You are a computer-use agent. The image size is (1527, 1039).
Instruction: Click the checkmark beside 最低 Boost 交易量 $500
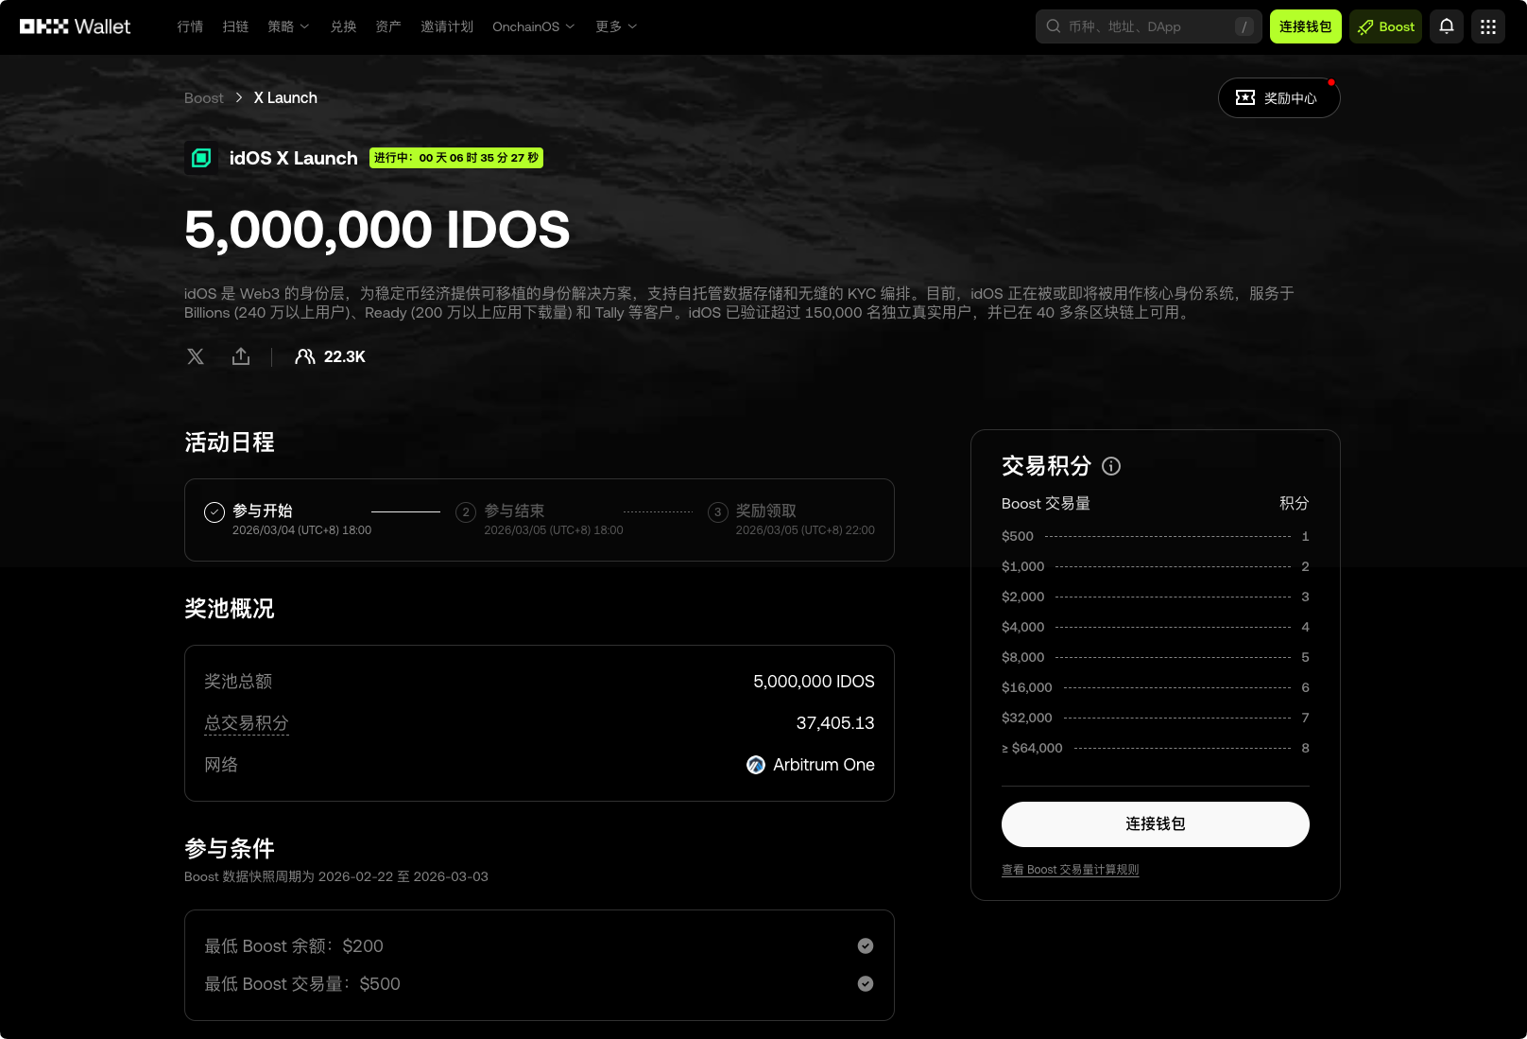(x=866, y=983)
